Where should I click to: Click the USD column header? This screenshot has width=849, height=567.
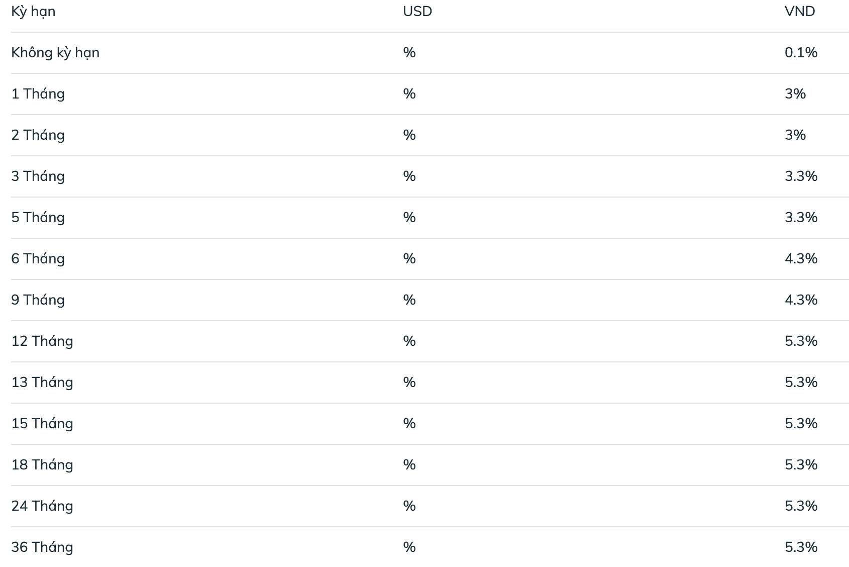pos(417,12)
